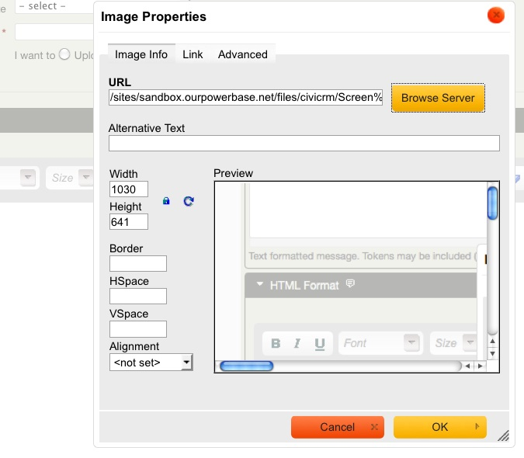524x458 pixels.
Task: Click the Alternative Text input field
Action: 304,144
